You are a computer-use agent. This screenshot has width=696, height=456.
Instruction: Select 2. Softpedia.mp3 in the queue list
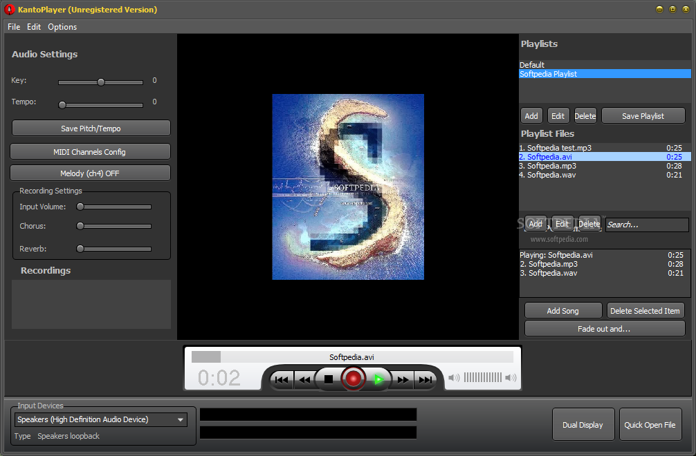(605, 264)
